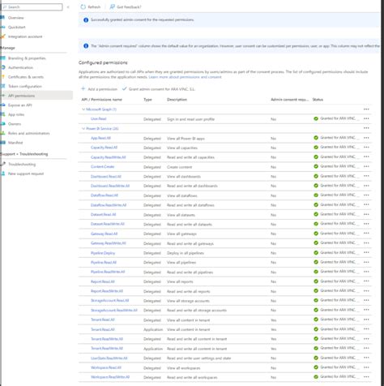Open Integration assistant in the sidebar
Viewport: 384px width, 386px height.
[x=25, y=36]
